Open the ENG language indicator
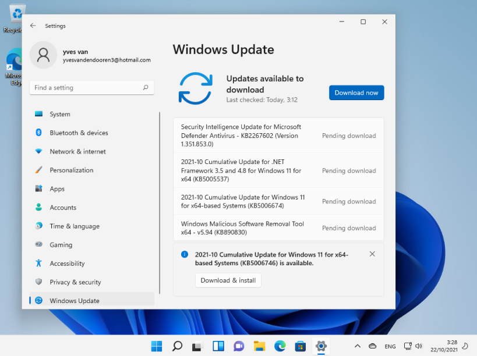 coord(390,346)
